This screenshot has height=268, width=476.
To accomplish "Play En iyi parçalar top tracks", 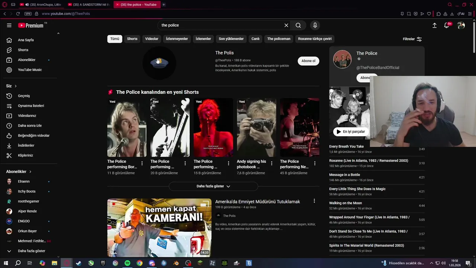I will 350,131.
